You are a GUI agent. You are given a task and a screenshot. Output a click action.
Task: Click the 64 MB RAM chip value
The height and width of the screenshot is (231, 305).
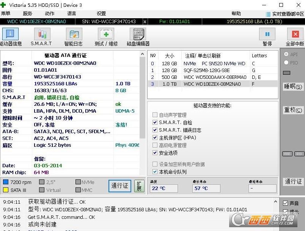(41, 172)
